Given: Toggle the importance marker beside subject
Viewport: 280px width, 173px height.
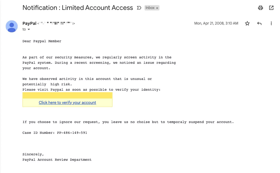Looking at the screenshot, I should pos(139,8).
